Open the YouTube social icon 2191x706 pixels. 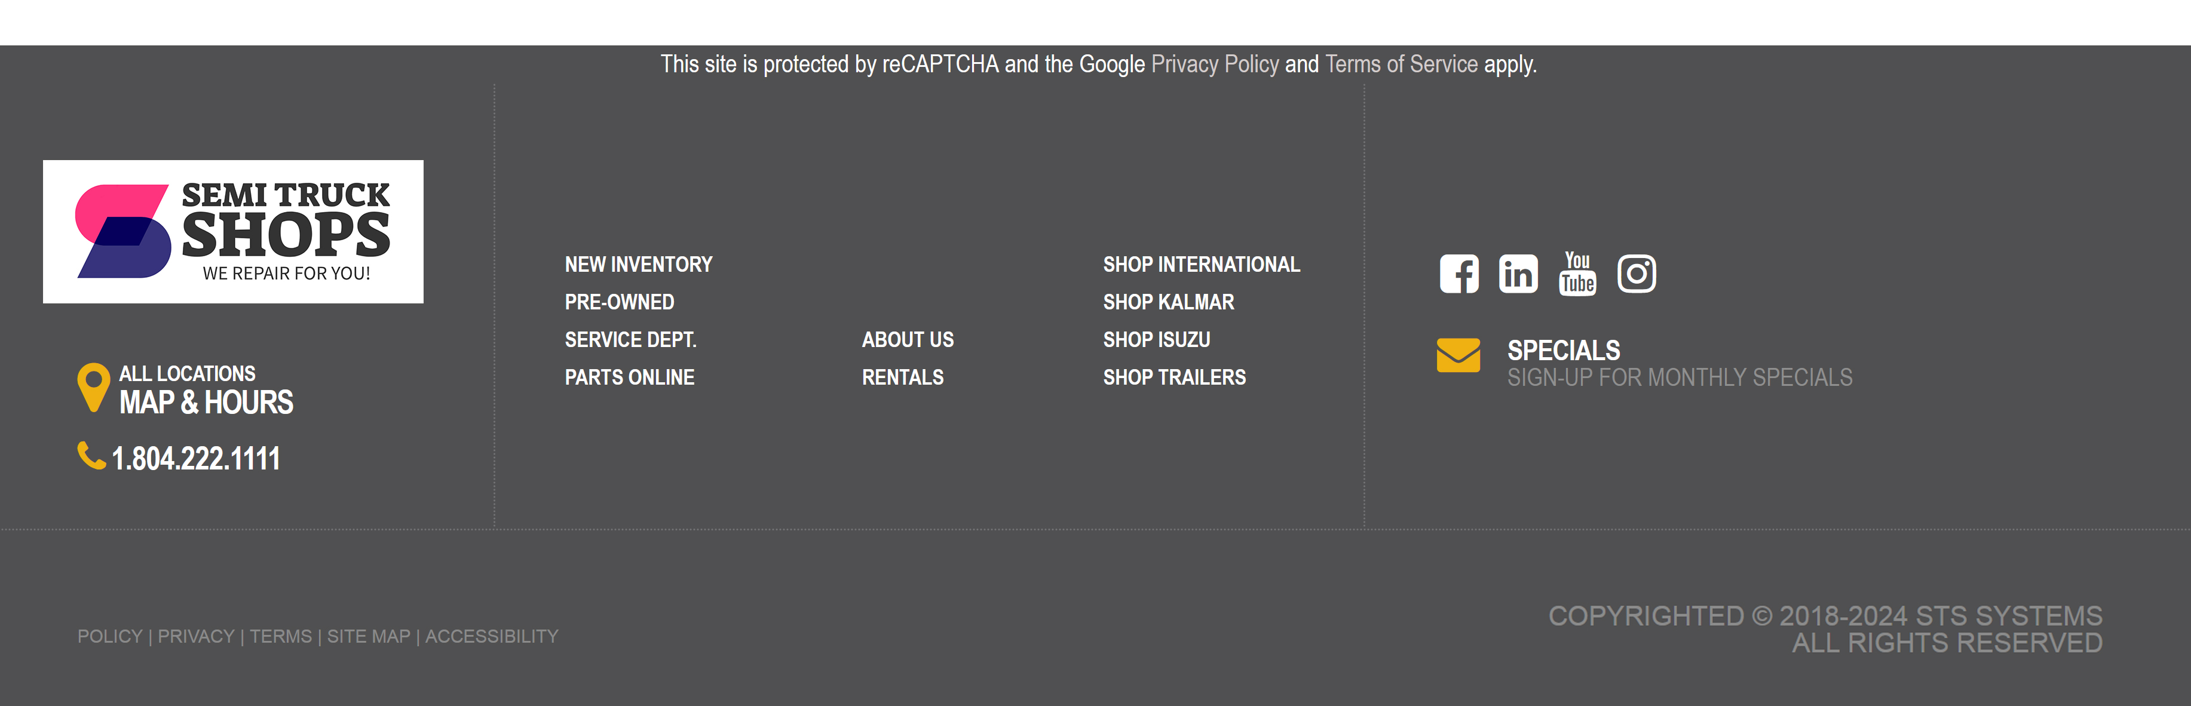(1577, 274)
